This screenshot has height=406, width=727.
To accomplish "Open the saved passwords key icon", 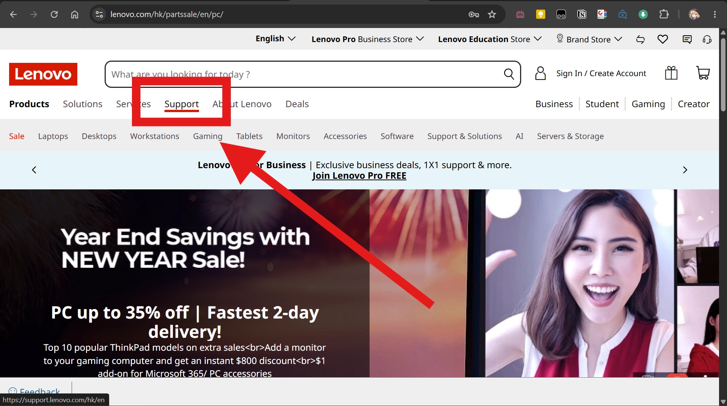I will coord(474,14).
